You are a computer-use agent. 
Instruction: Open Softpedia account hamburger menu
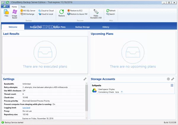click(172, 86)
